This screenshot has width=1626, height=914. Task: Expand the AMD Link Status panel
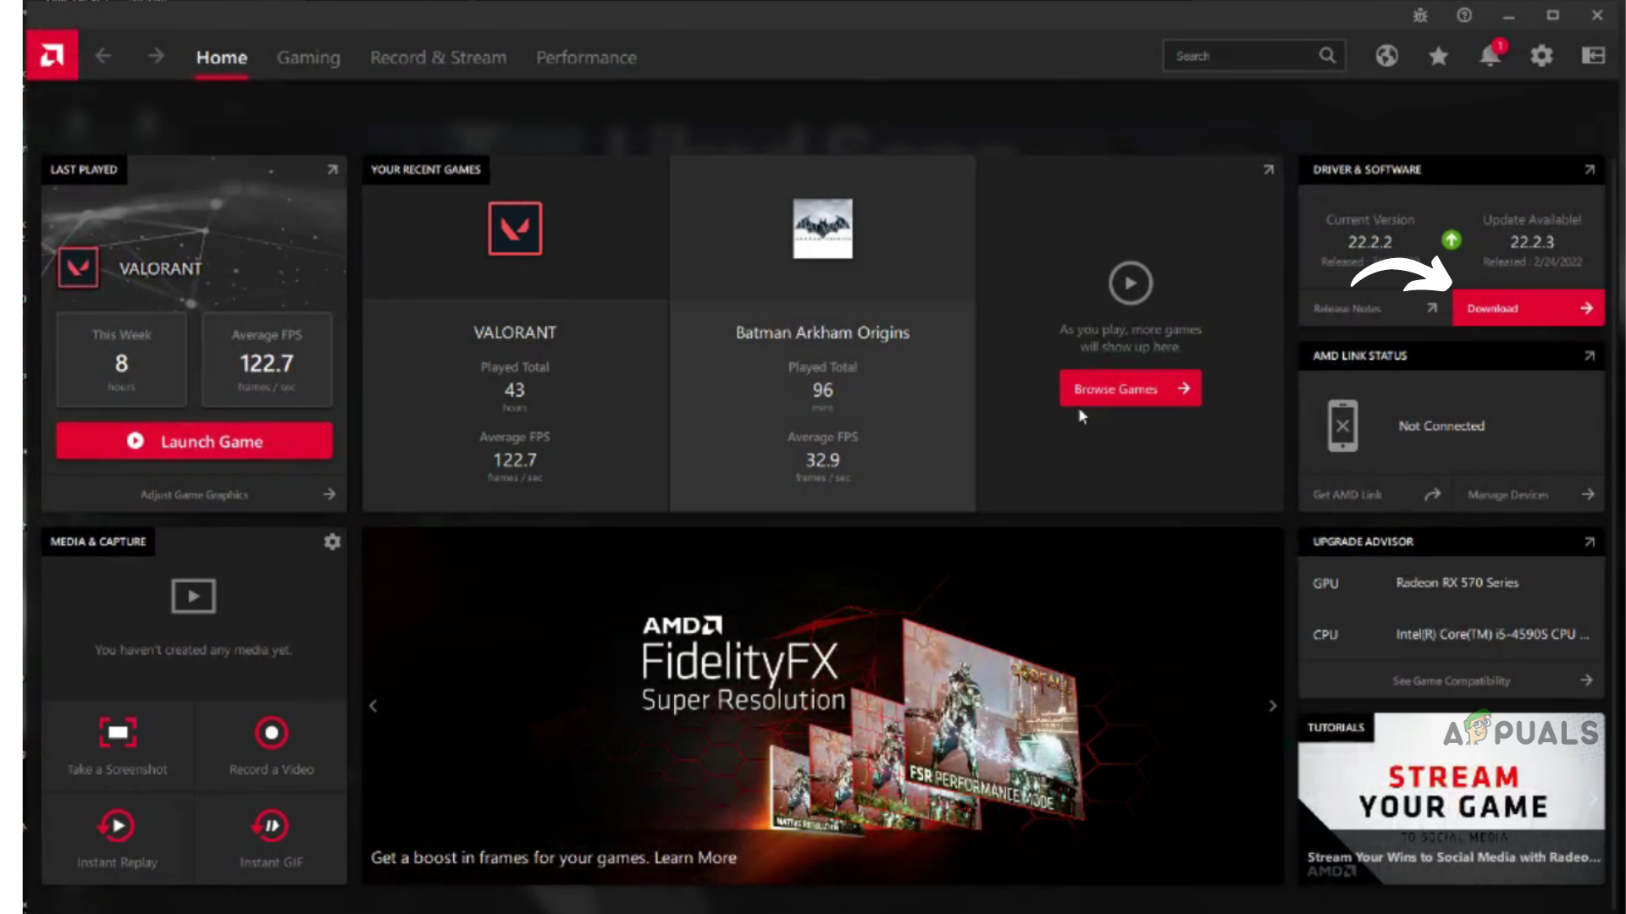1590,355
